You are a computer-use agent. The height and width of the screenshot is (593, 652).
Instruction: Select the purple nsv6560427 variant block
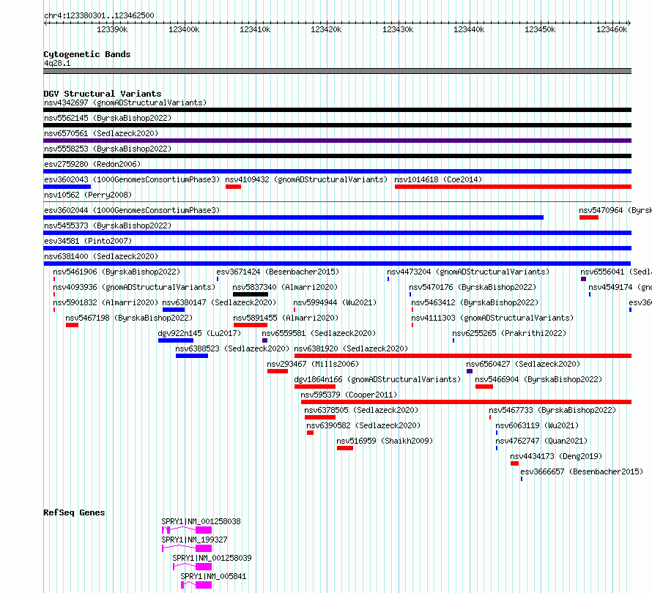click(x=470, y=371)
